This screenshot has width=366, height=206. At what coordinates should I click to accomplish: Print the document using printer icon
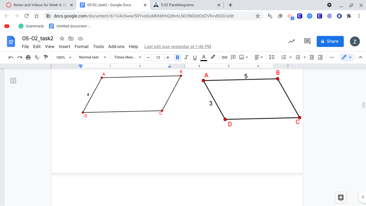(x=28, y=57)
